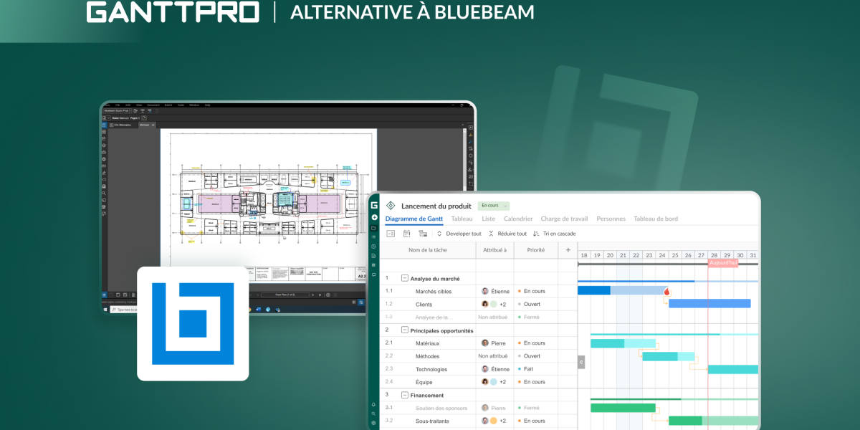
Task: Click the GanttPRO G logo in sidebar
Action: 373,206
